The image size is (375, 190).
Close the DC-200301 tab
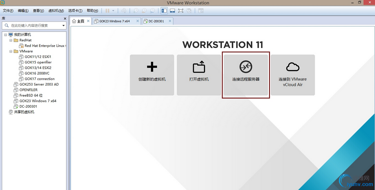pos(170,21)
